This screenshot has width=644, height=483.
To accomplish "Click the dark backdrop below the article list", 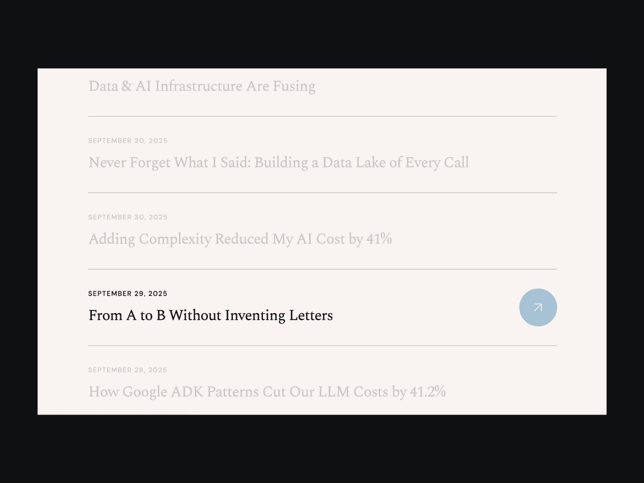I will 322,449.
